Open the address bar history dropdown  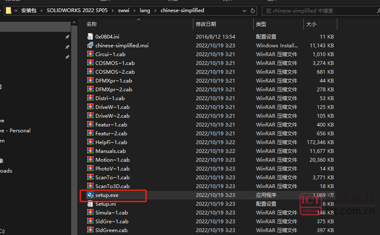(x=244, y=11)
